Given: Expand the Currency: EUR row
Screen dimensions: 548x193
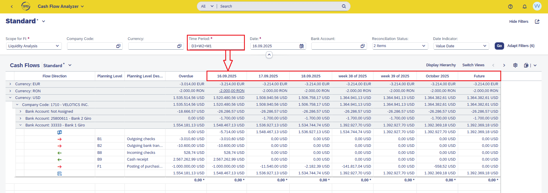Looking at the screenshot, I should (x=10, y=84).
